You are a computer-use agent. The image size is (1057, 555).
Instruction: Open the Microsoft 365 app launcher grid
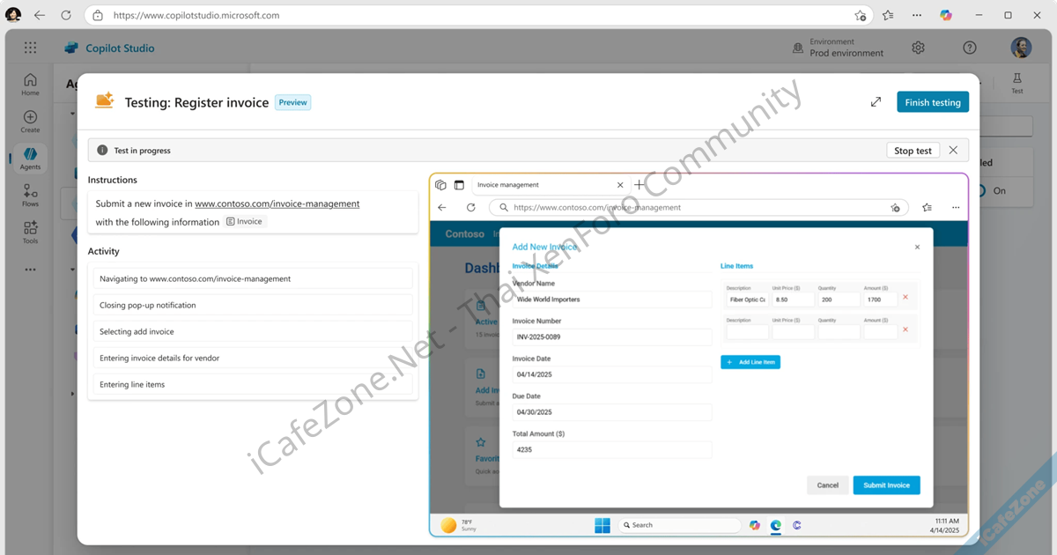pos(29,47)
